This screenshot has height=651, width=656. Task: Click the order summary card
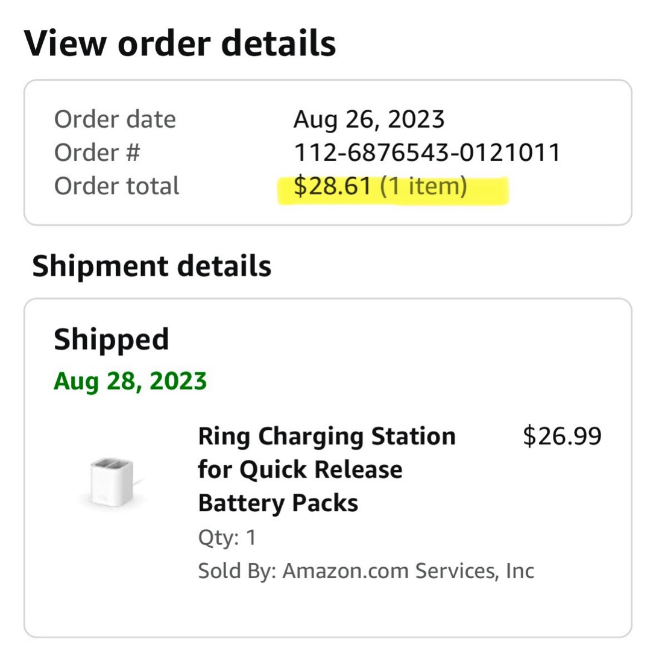[x=328, y=153]
